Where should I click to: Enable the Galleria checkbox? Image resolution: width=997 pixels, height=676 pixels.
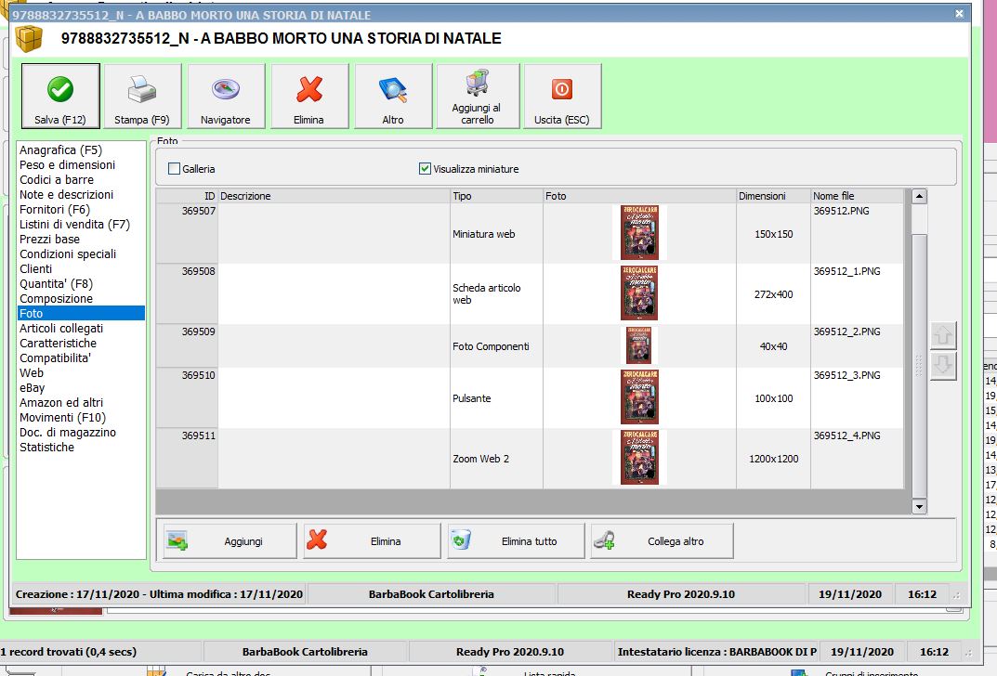pos(175,169)
